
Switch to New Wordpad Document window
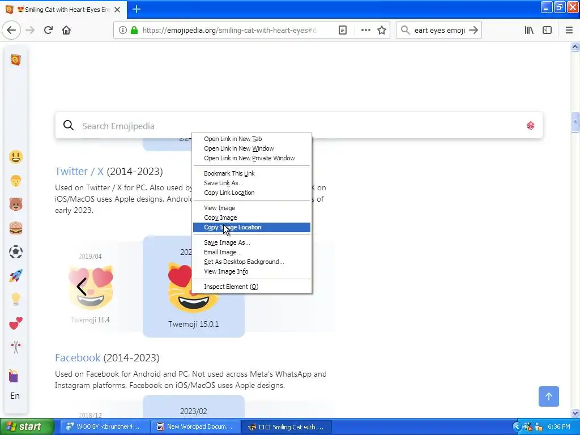195,427
